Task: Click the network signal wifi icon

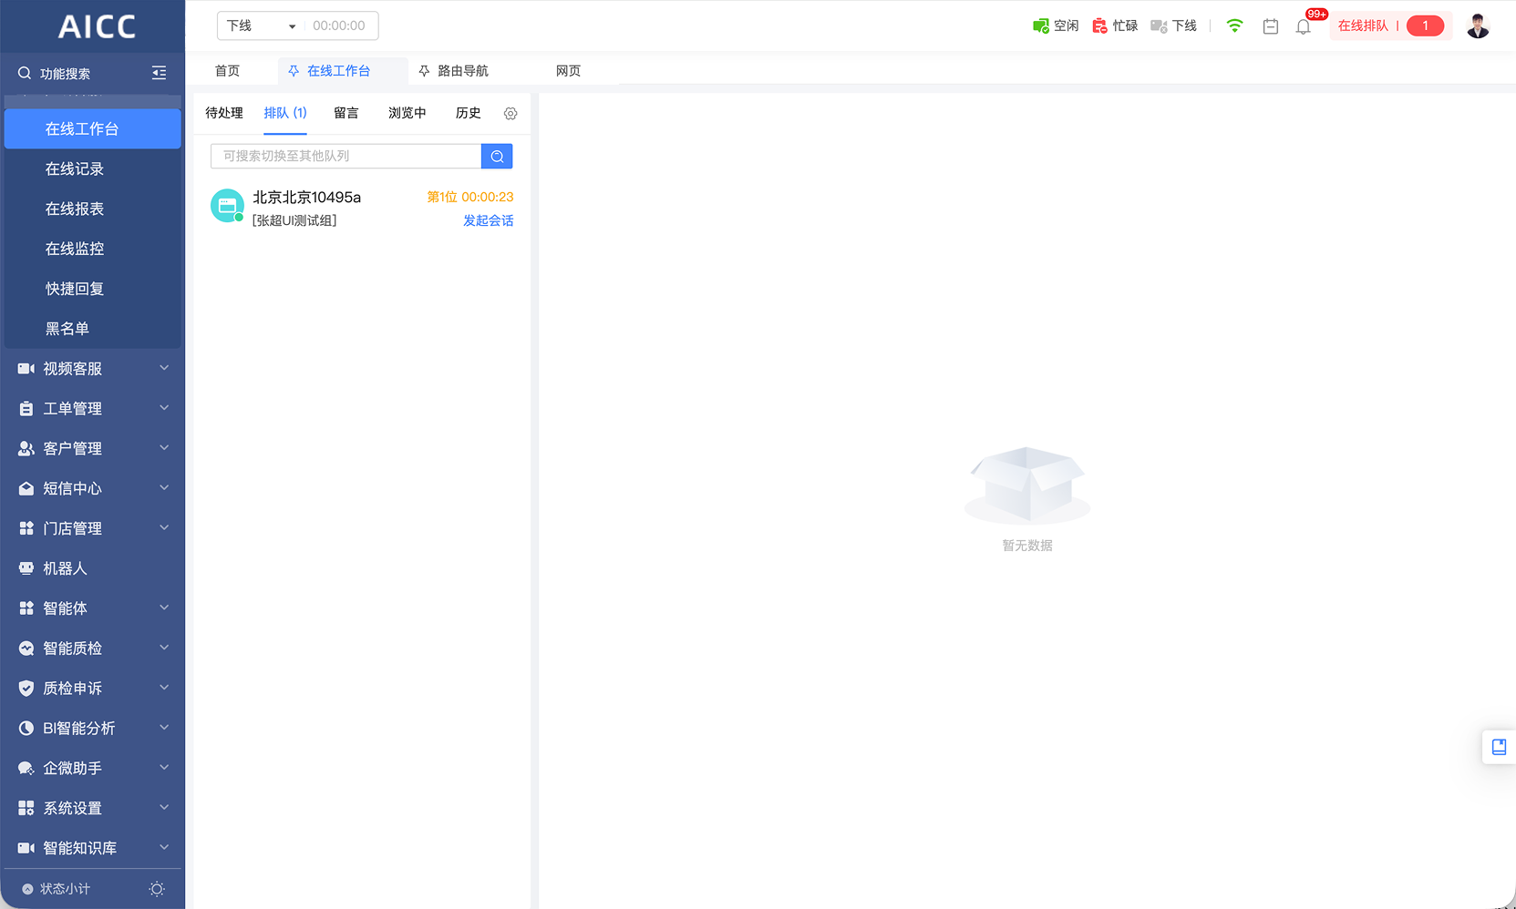Action: (1234, 26)
